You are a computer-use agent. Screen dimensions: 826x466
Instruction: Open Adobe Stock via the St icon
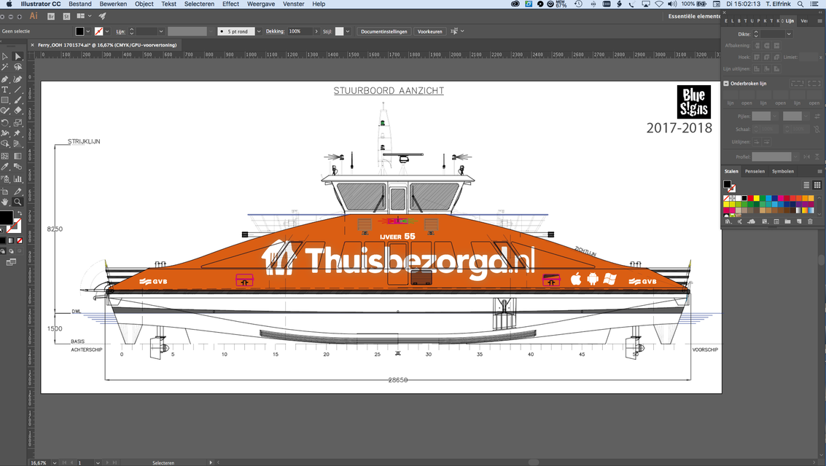tap(66, 16)
